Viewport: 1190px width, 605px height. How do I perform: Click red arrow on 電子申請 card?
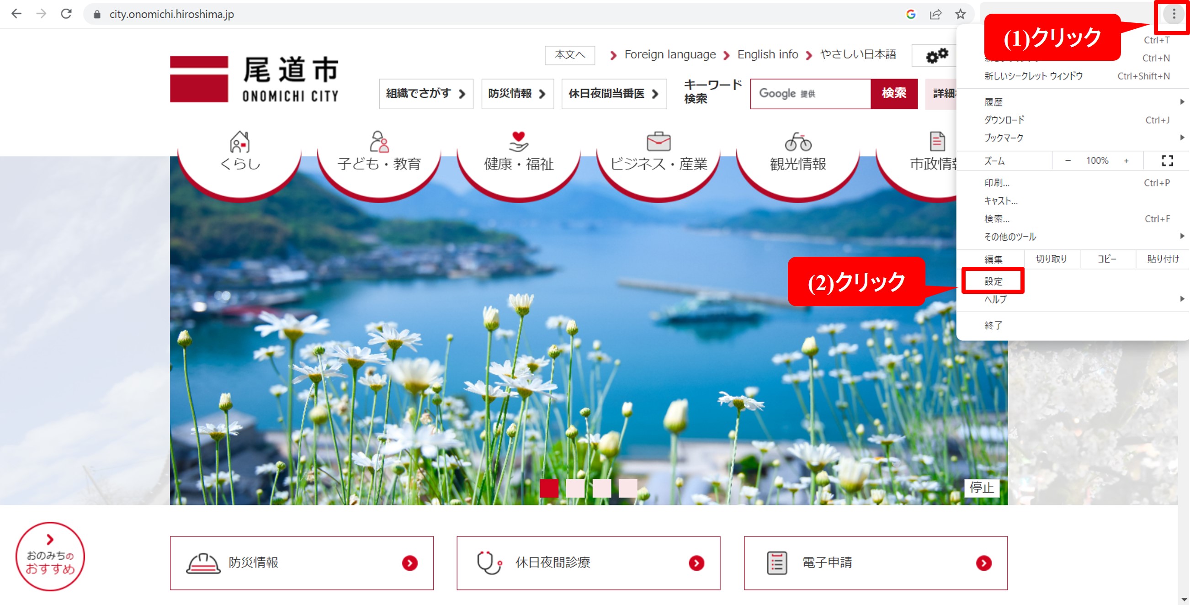click(983, 563)
